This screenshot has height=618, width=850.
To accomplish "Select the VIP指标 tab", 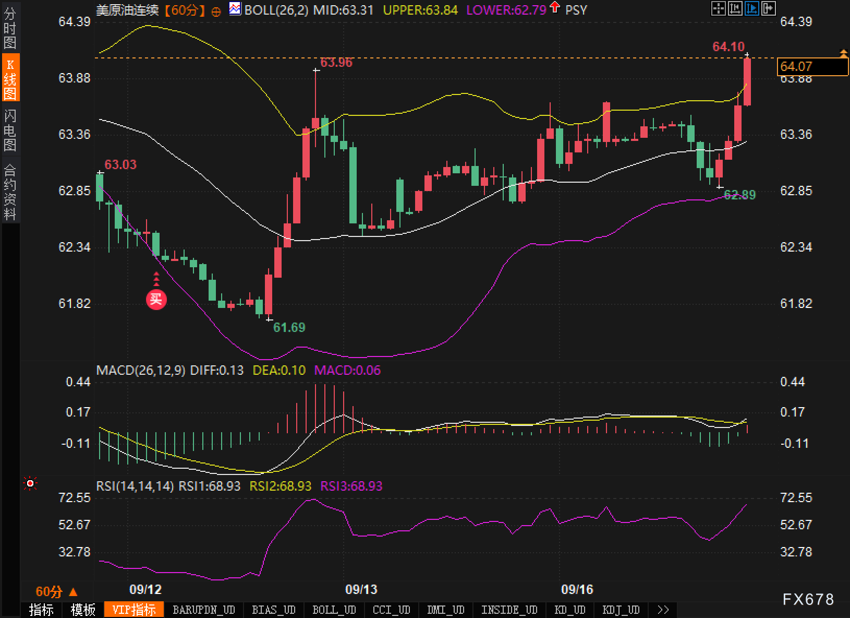I will (x=134, y=610).
